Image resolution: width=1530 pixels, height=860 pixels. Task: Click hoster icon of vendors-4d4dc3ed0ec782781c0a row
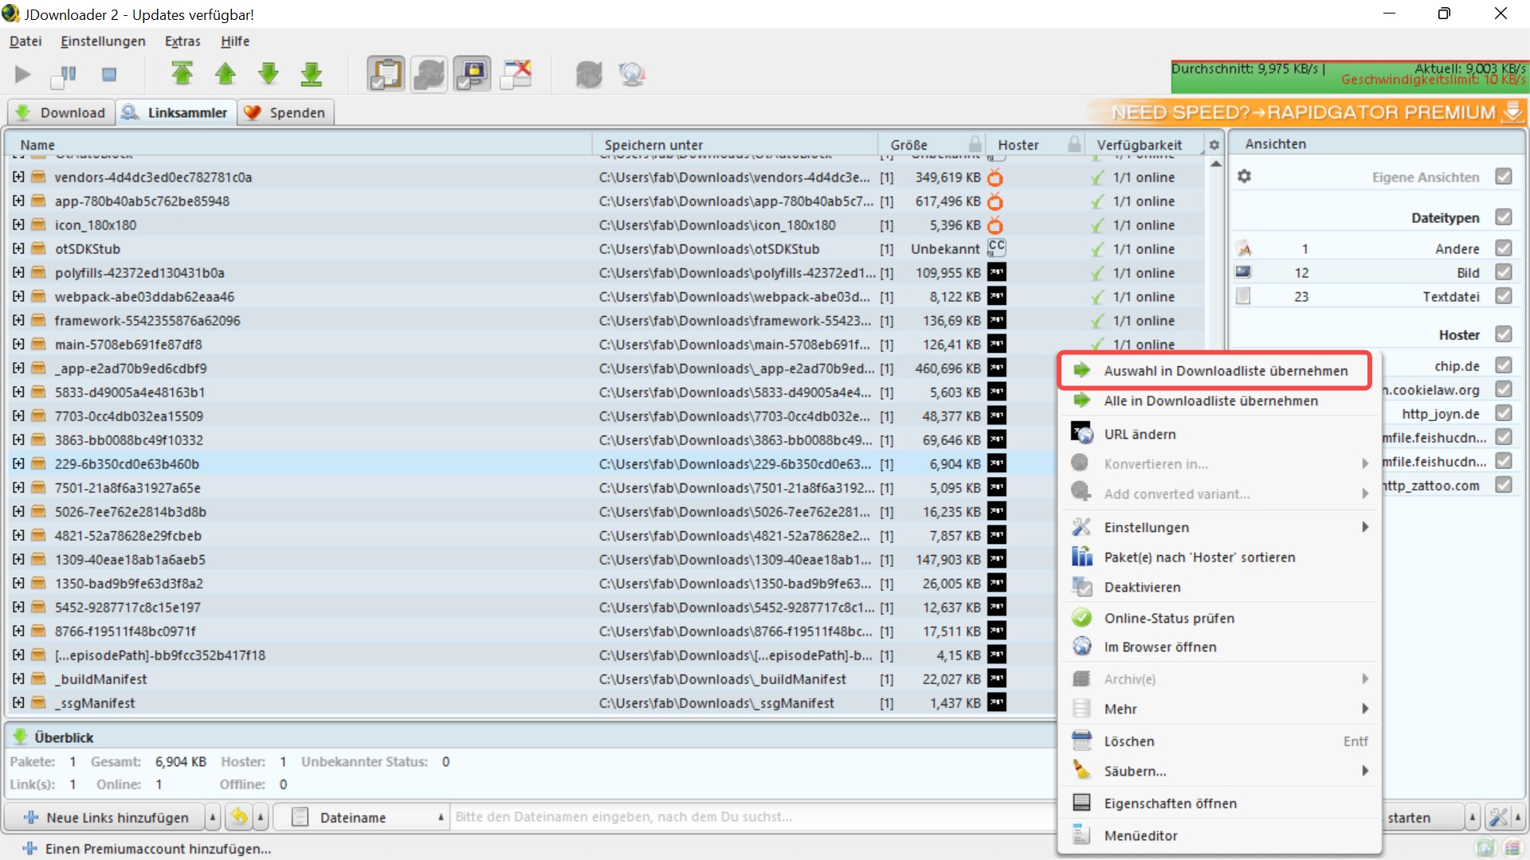[x=995, y=178]
